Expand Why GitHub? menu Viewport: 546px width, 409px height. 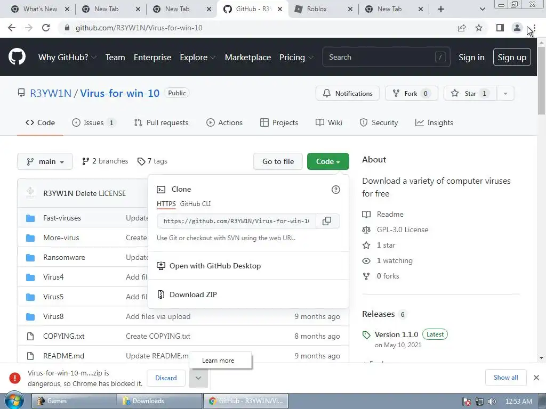point(67,58)
